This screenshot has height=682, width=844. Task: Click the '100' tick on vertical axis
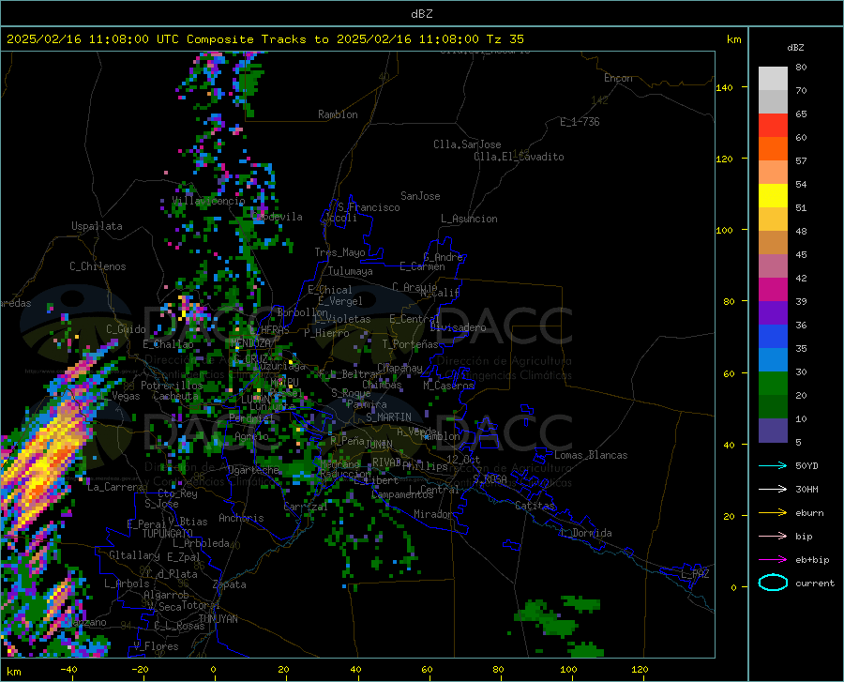pos(725,230)
